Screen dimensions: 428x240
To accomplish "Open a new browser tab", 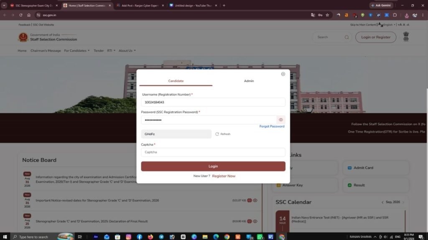I will pos(224,5).
